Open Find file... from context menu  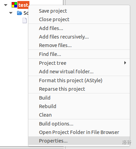[x=79, y=54]
